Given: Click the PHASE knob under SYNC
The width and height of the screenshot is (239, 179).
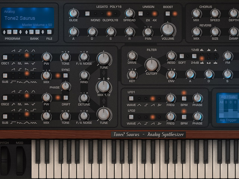Looking at the screenshot, I should 66,86.
